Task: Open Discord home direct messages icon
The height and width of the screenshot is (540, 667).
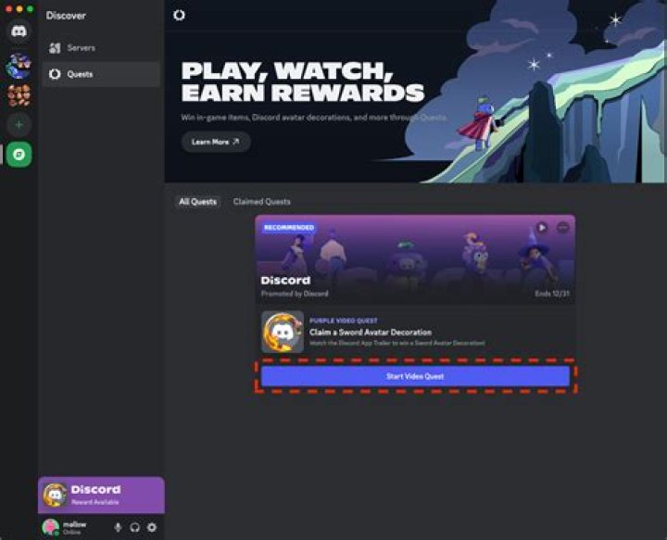Action: pos(19,31)
